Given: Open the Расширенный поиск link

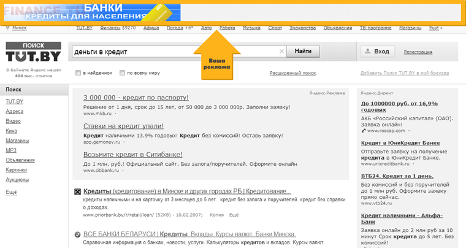Looking at the screenshot, I should pyautogui.click(x=292, y=73).
